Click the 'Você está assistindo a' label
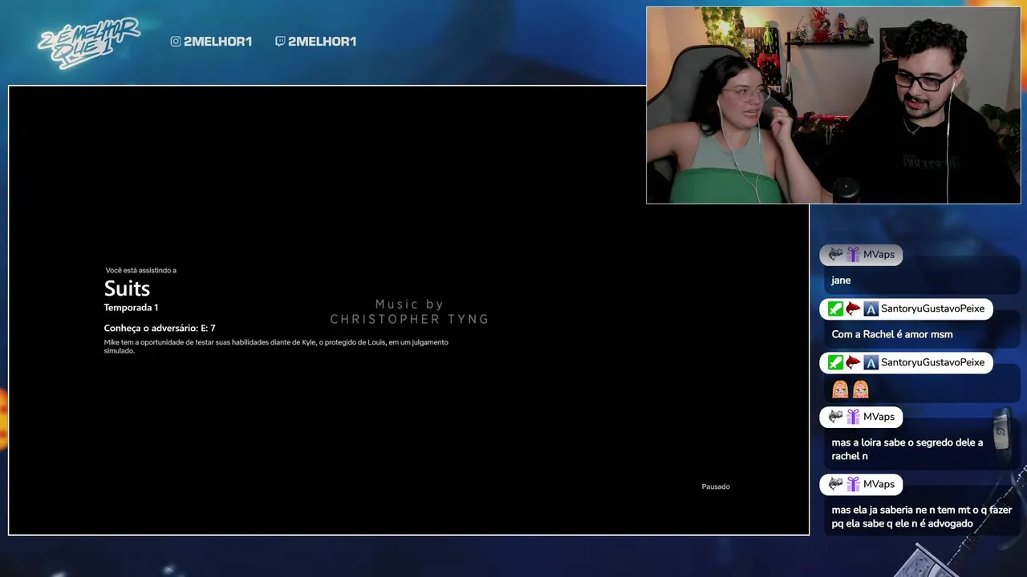Viewport: 1027px width, 577px height. tap(141, 270)
